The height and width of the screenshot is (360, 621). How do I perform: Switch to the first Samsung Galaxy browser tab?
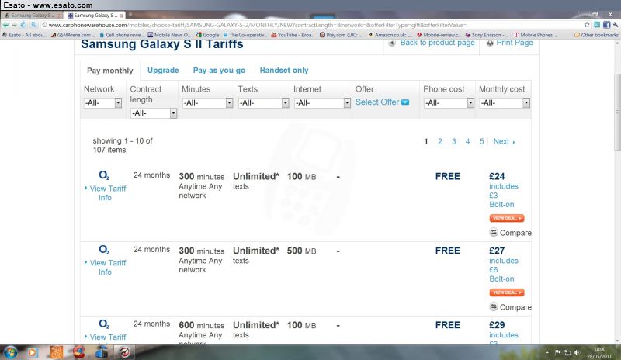32,15
